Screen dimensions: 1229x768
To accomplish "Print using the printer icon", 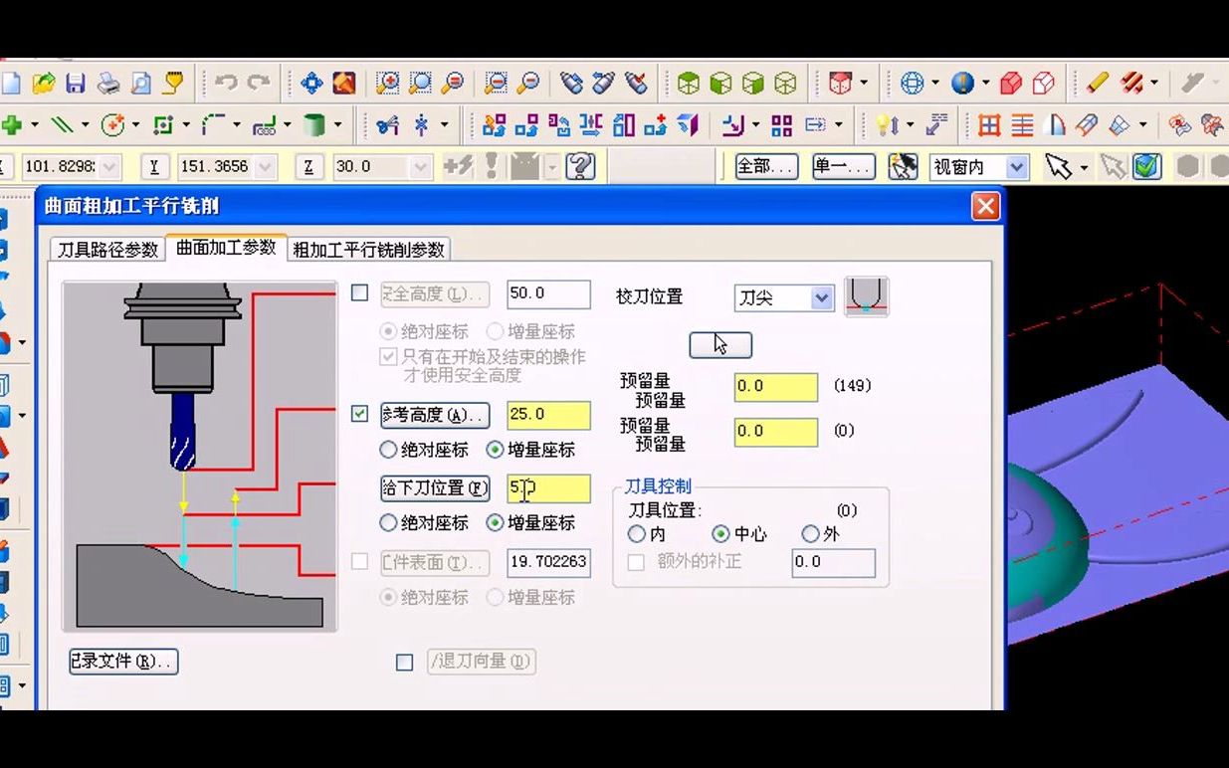I will tap(108, 84).
